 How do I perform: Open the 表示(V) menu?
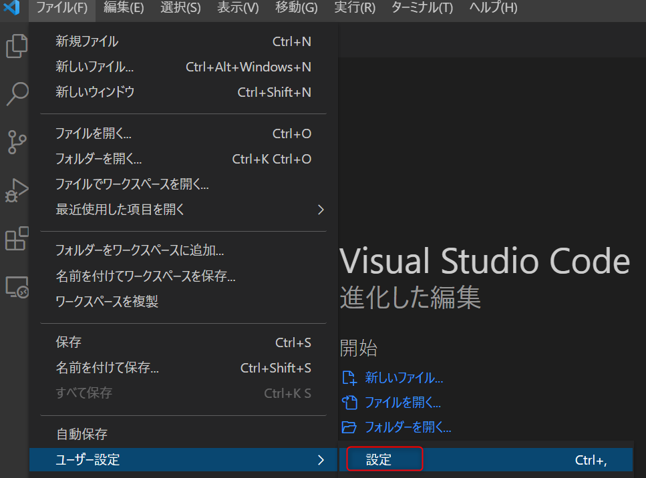238,7
